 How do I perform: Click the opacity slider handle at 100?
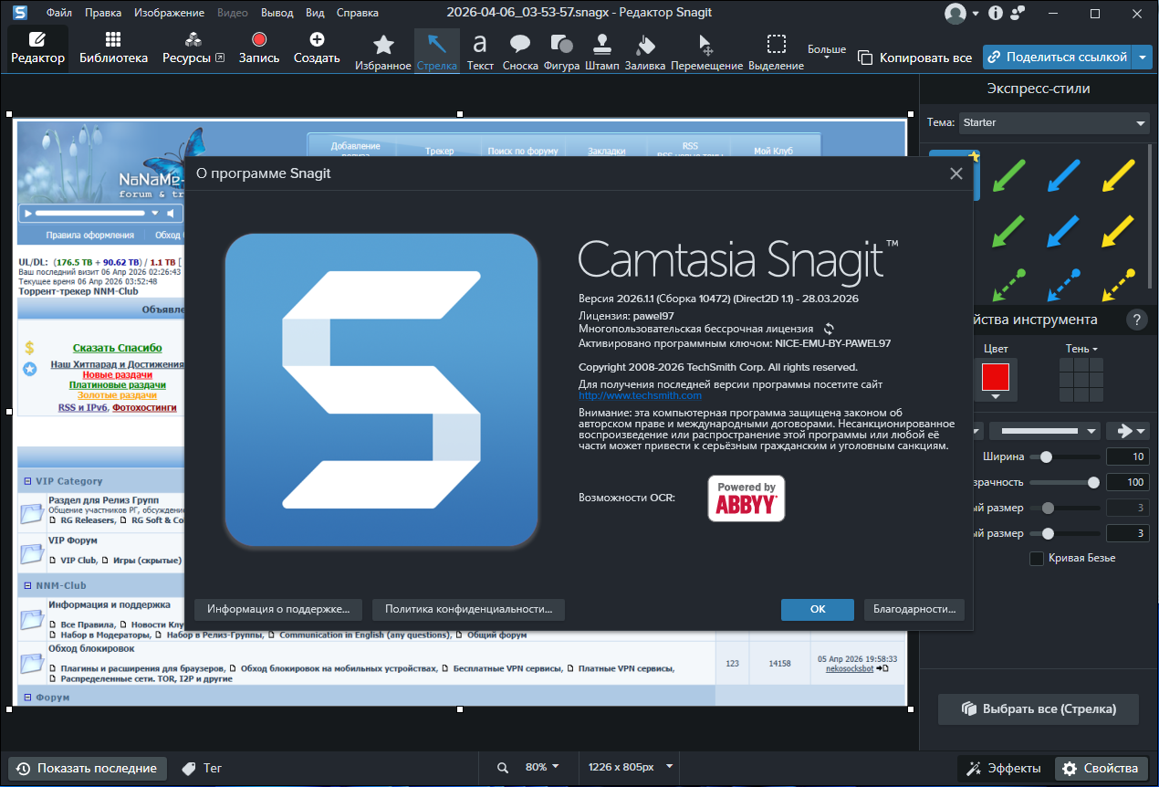click(1093, 482)
